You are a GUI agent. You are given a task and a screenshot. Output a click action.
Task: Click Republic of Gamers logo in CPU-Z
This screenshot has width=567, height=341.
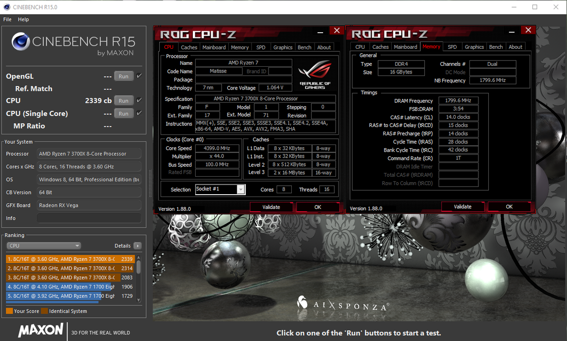pos(315,74)
